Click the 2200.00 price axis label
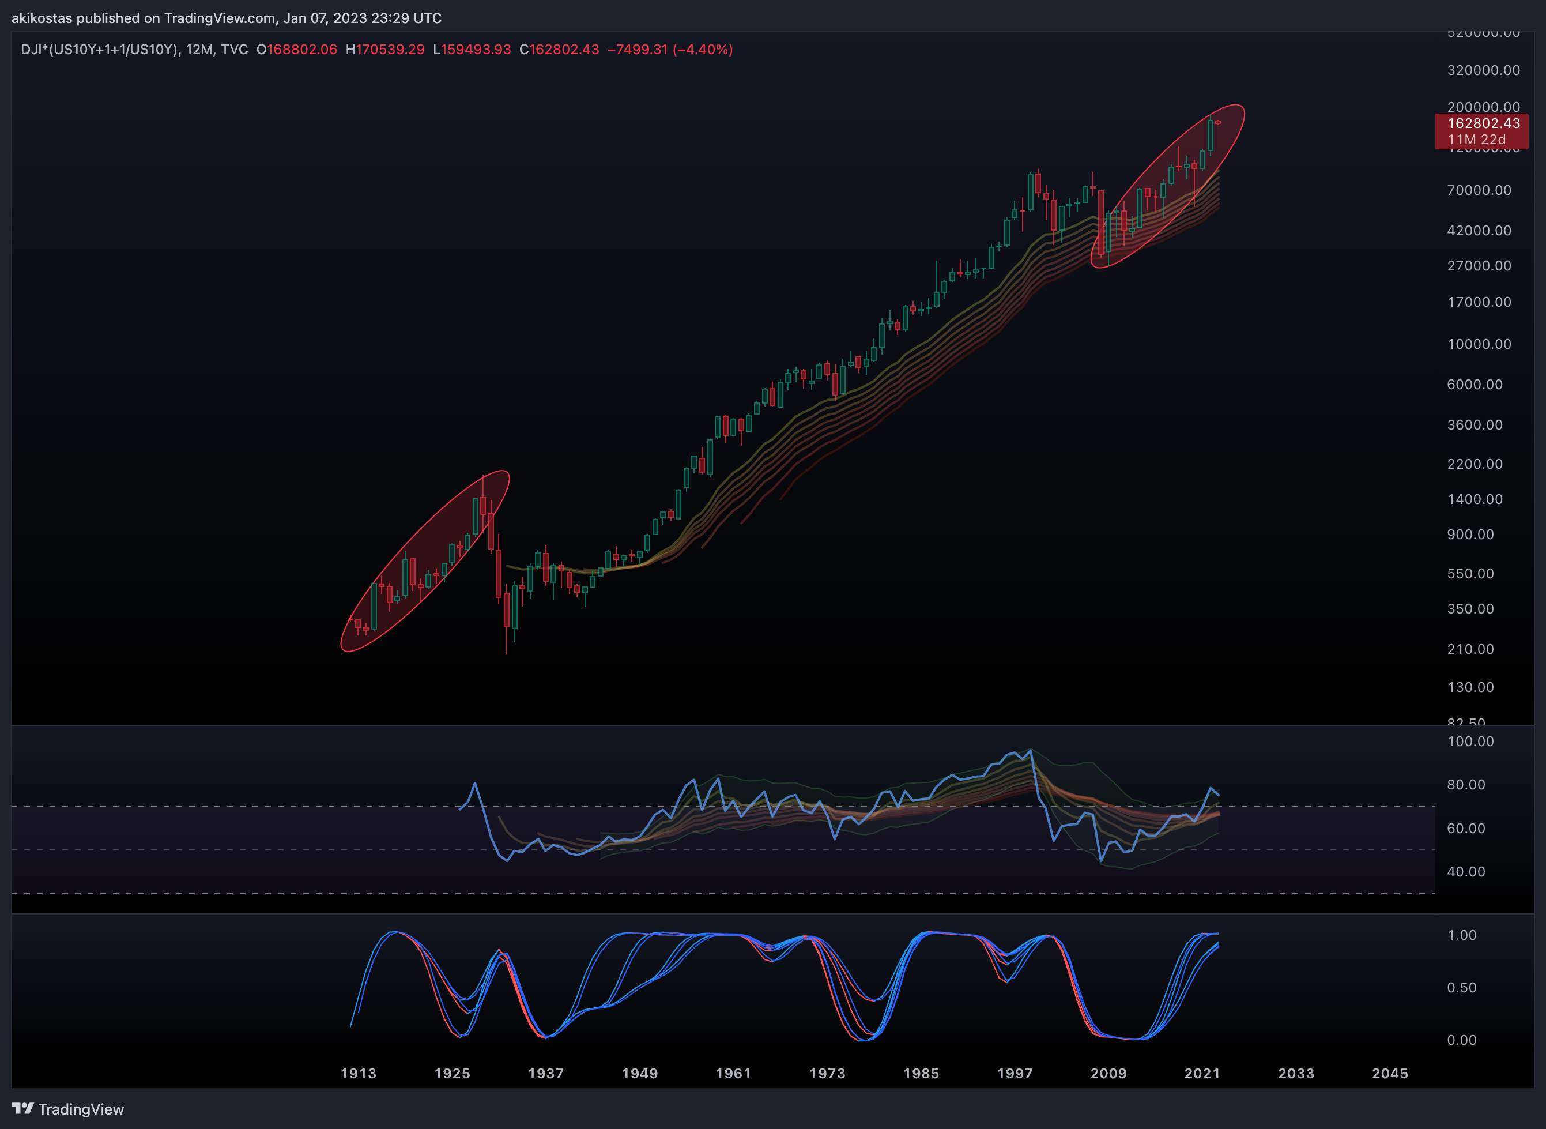The image size is (1546, 1129). point(1475,464)
